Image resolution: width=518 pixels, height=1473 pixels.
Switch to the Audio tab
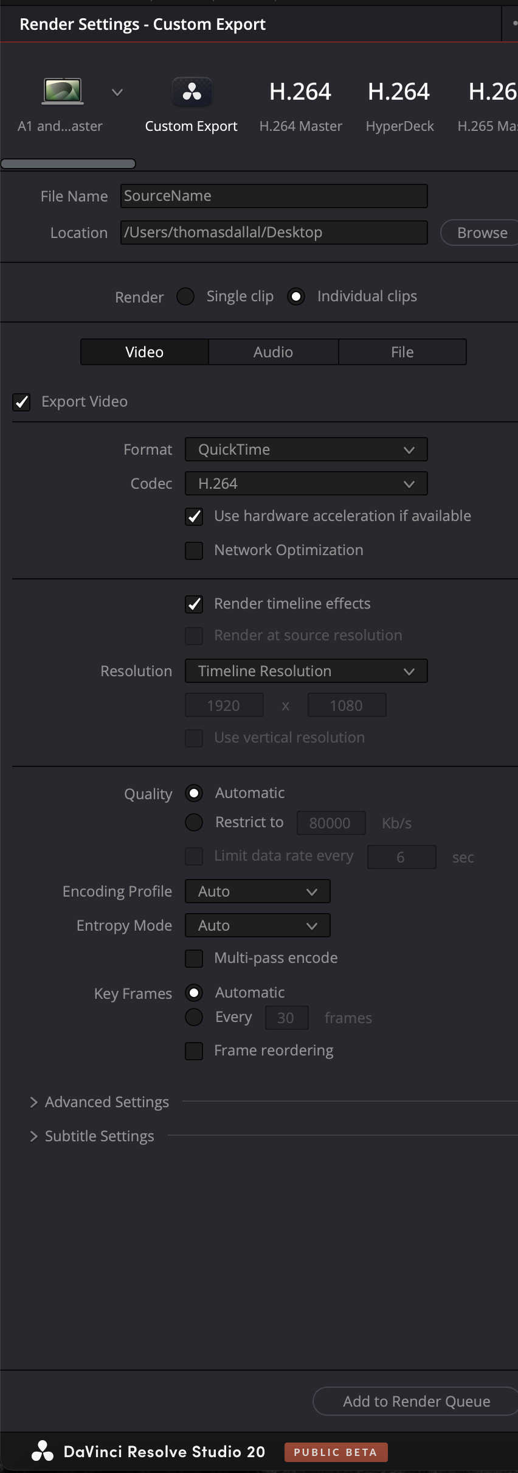(x=273, y=352)
